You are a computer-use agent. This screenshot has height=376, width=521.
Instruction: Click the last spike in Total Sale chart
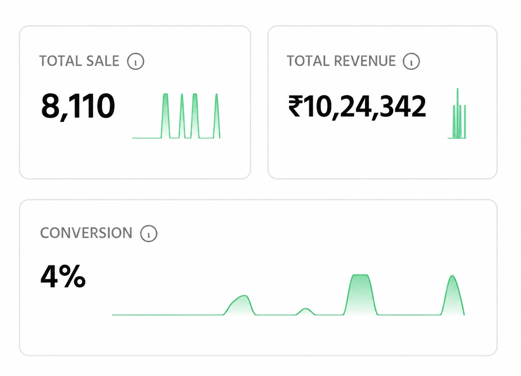(x=217, y=116)
